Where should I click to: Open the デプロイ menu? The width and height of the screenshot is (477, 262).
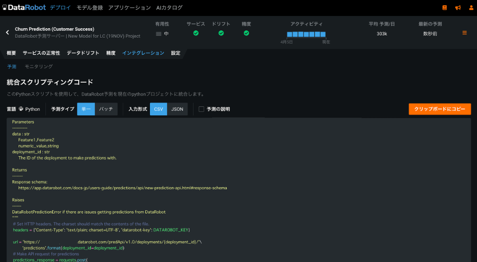[60, 8]
